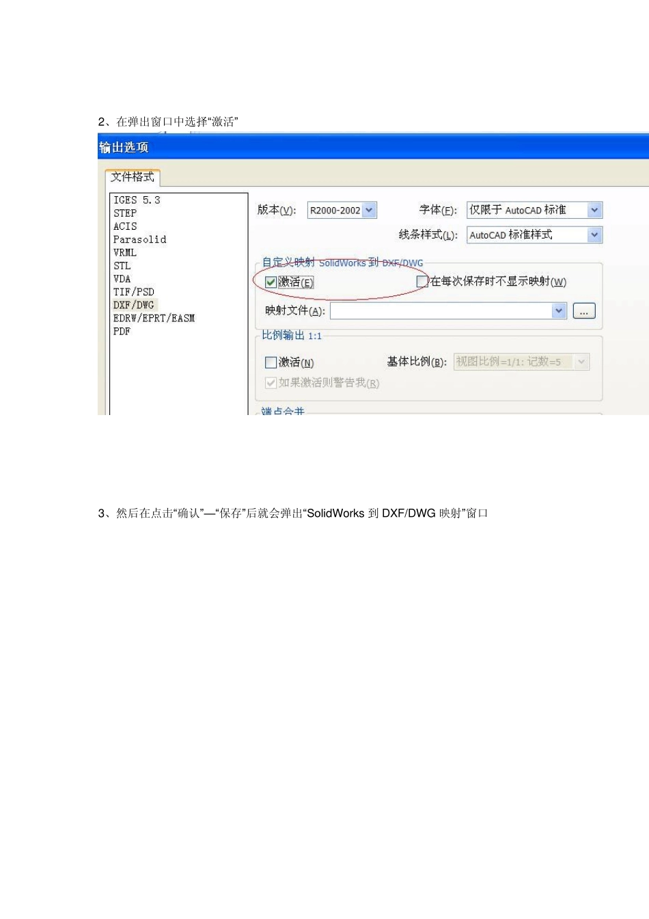Select VDA in the format list

click(122, 279)
